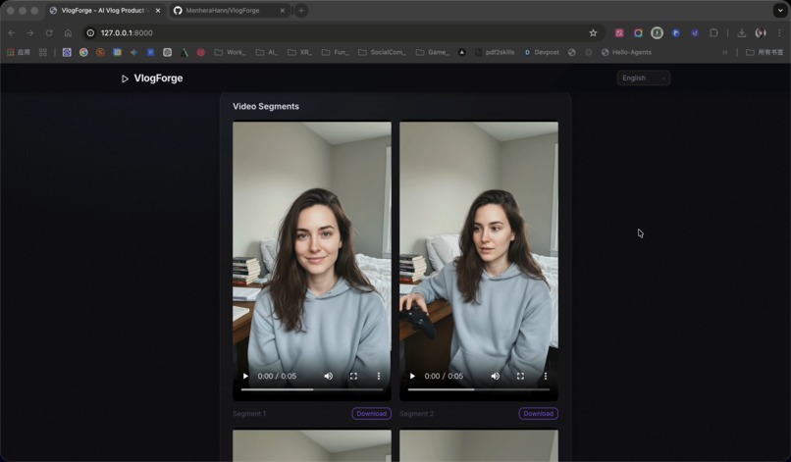Play the Segment 2 video

(x=412, y=376)
